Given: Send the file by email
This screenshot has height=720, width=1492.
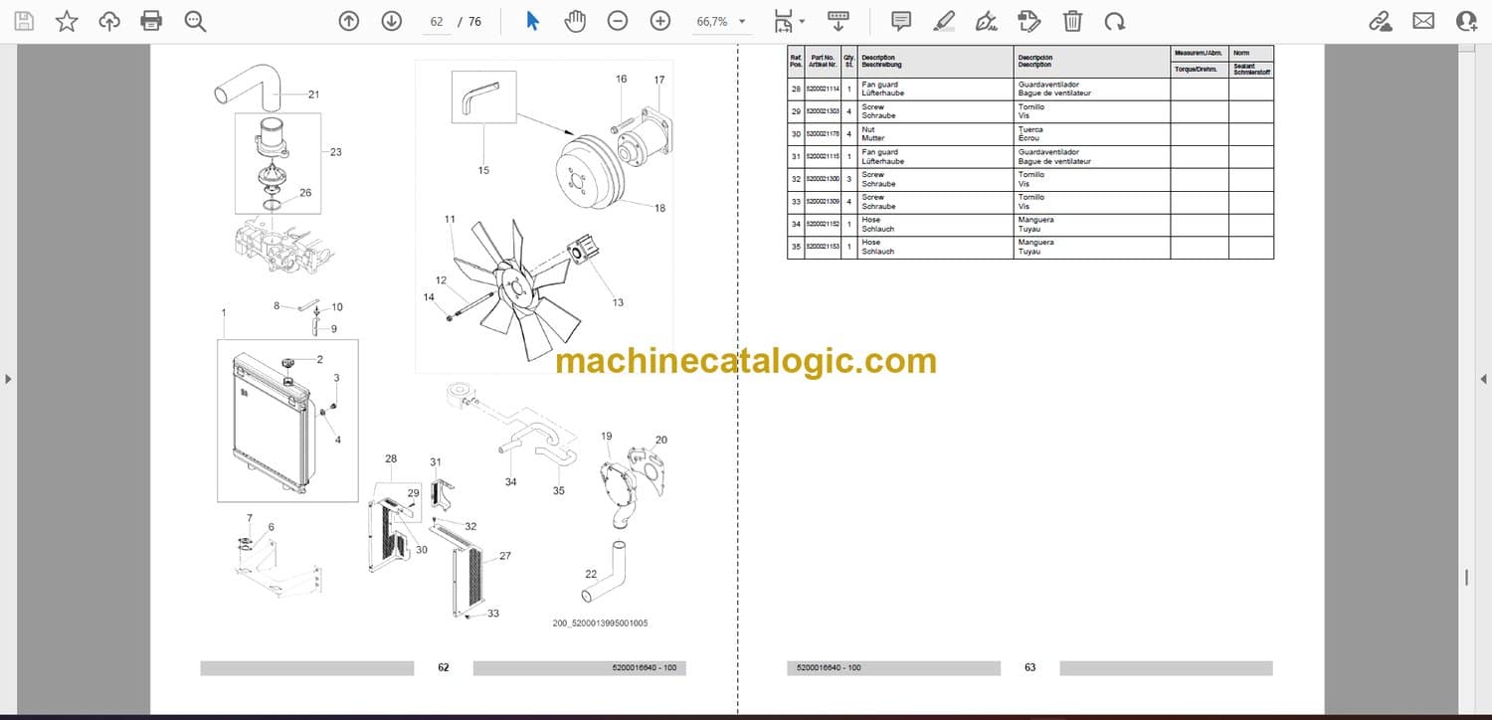Looking at the screenshot, I should (1423, 21).
